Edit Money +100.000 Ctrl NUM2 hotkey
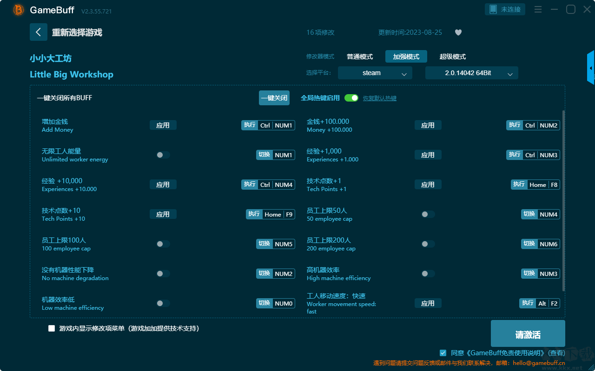595x371 pixels. coord(533,125)
